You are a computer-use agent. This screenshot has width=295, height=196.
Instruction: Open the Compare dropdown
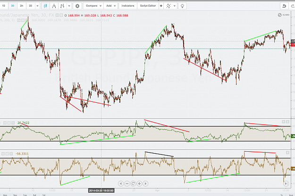(x=93, y=6)
